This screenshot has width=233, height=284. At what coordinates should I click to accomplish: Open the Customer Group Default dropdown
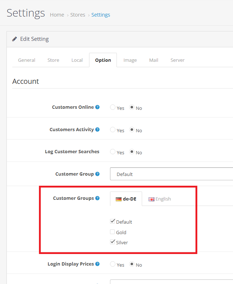[171, 174]
